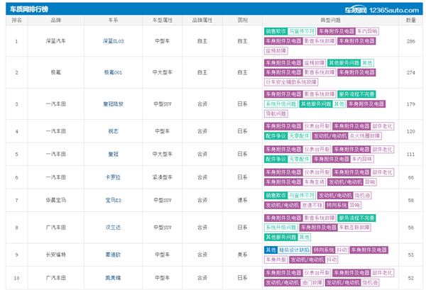Open the 极氪001 car series link
The image size is (426, 290).
pos(113,72)
